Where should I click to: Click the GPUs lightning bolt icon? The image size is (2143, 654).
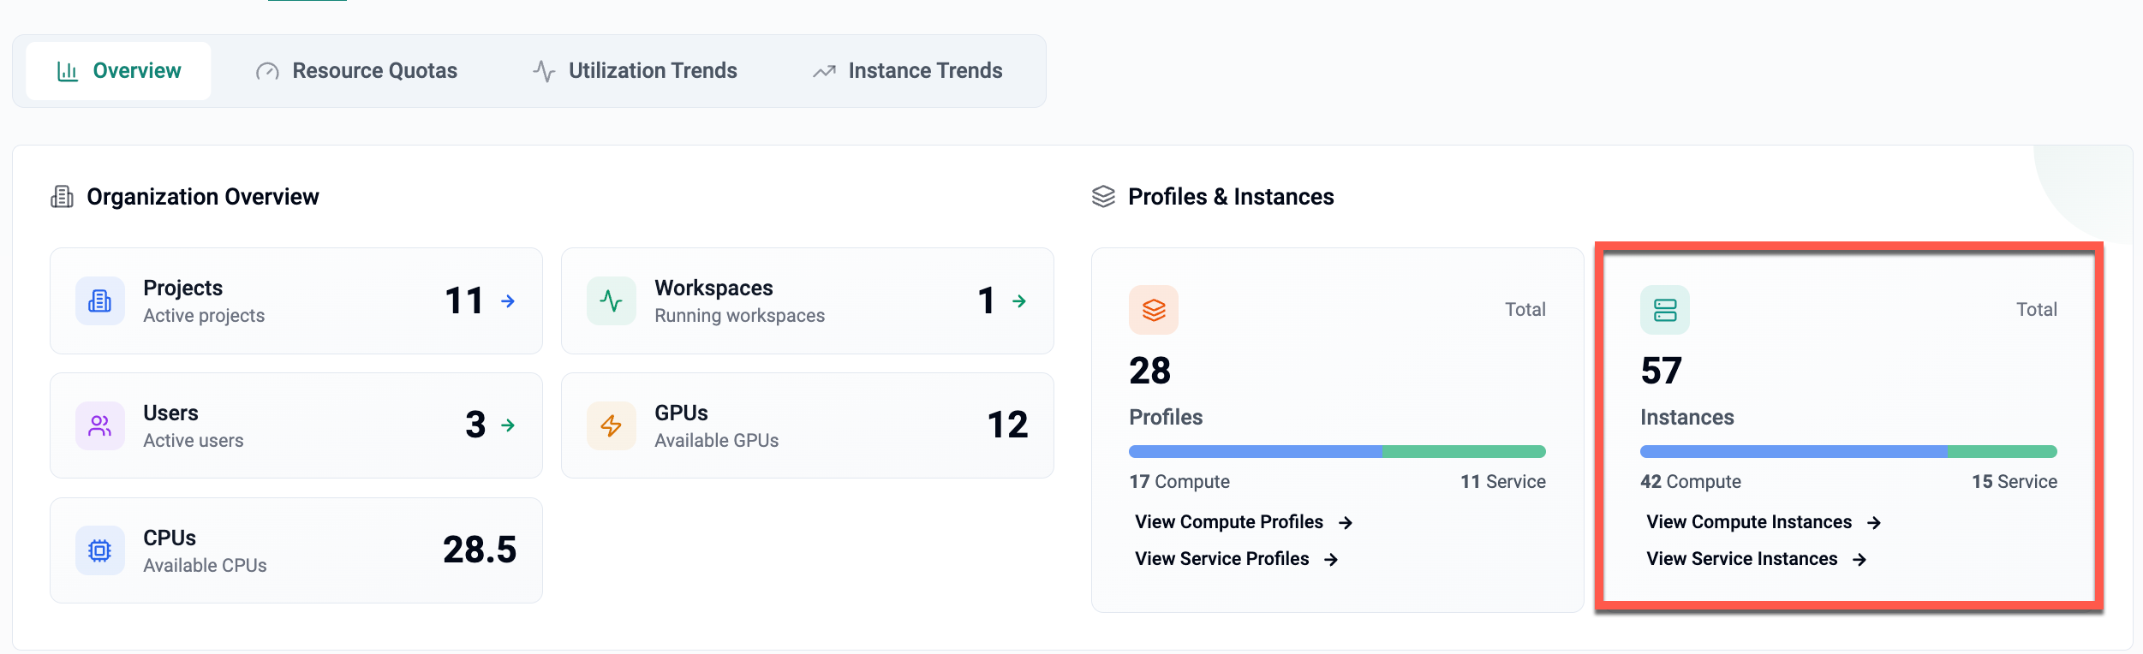click(611, 425)
